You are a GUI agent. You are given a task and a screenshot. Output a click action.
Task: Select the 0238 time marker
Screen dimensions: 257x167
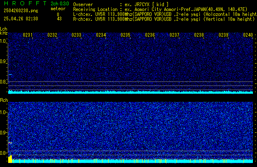(199, 35)
